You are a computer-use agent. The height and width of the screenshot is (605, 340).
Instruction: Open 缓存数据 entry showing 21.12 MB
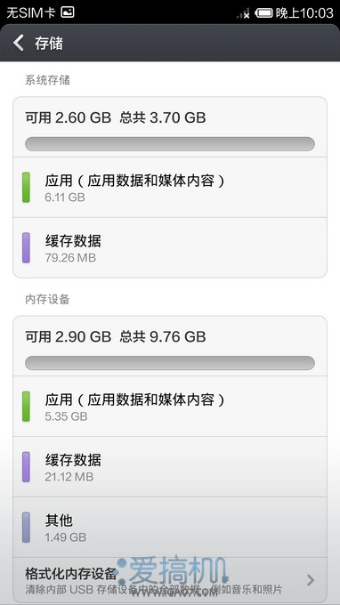(170, 467)
